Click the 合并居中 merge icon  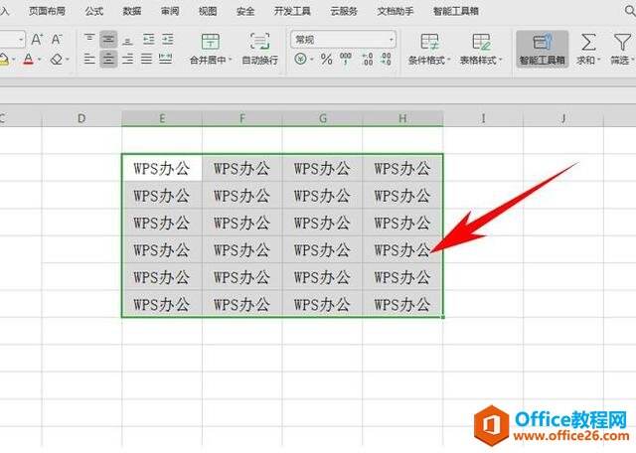click(x=210, y=42)
